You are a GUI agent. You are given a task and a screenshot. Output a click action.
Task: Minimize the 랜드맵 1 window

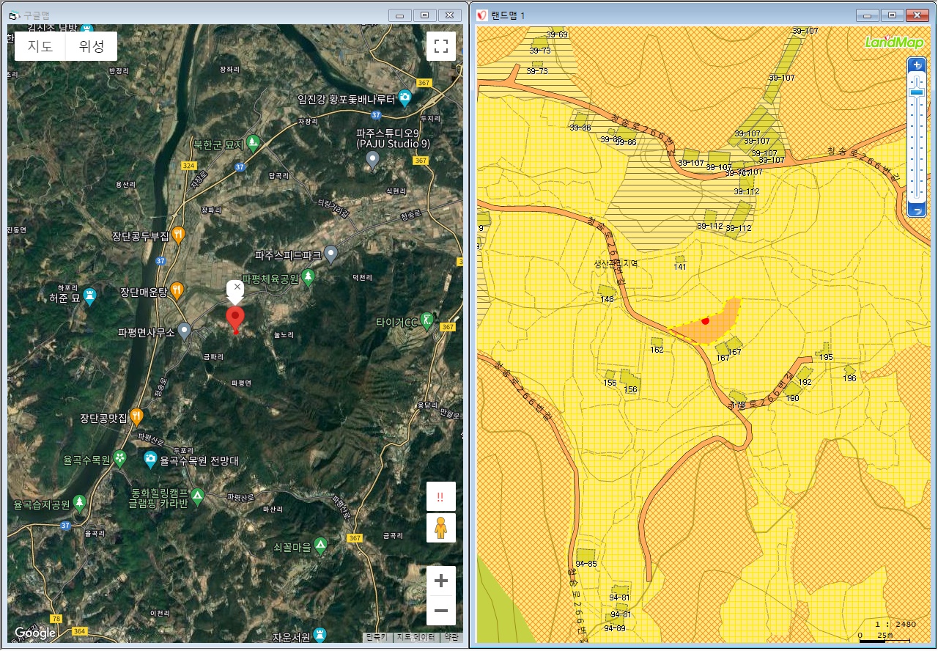click(x=868, y=15)
